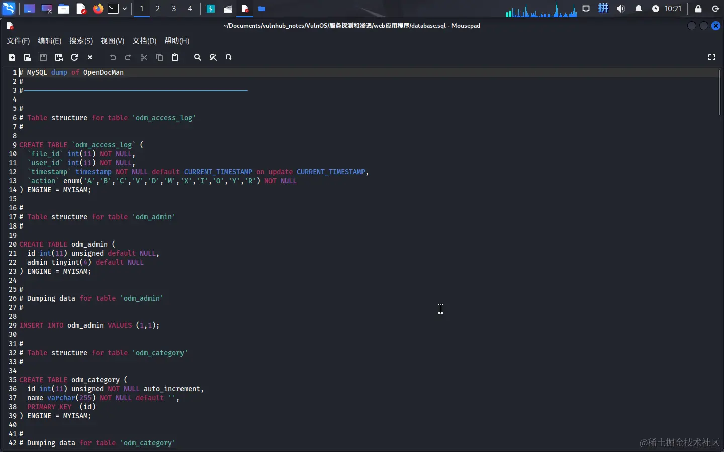The image size is (724, 452).
Task: Click the word 'enum' on line 13
Action: coord(71,181)
